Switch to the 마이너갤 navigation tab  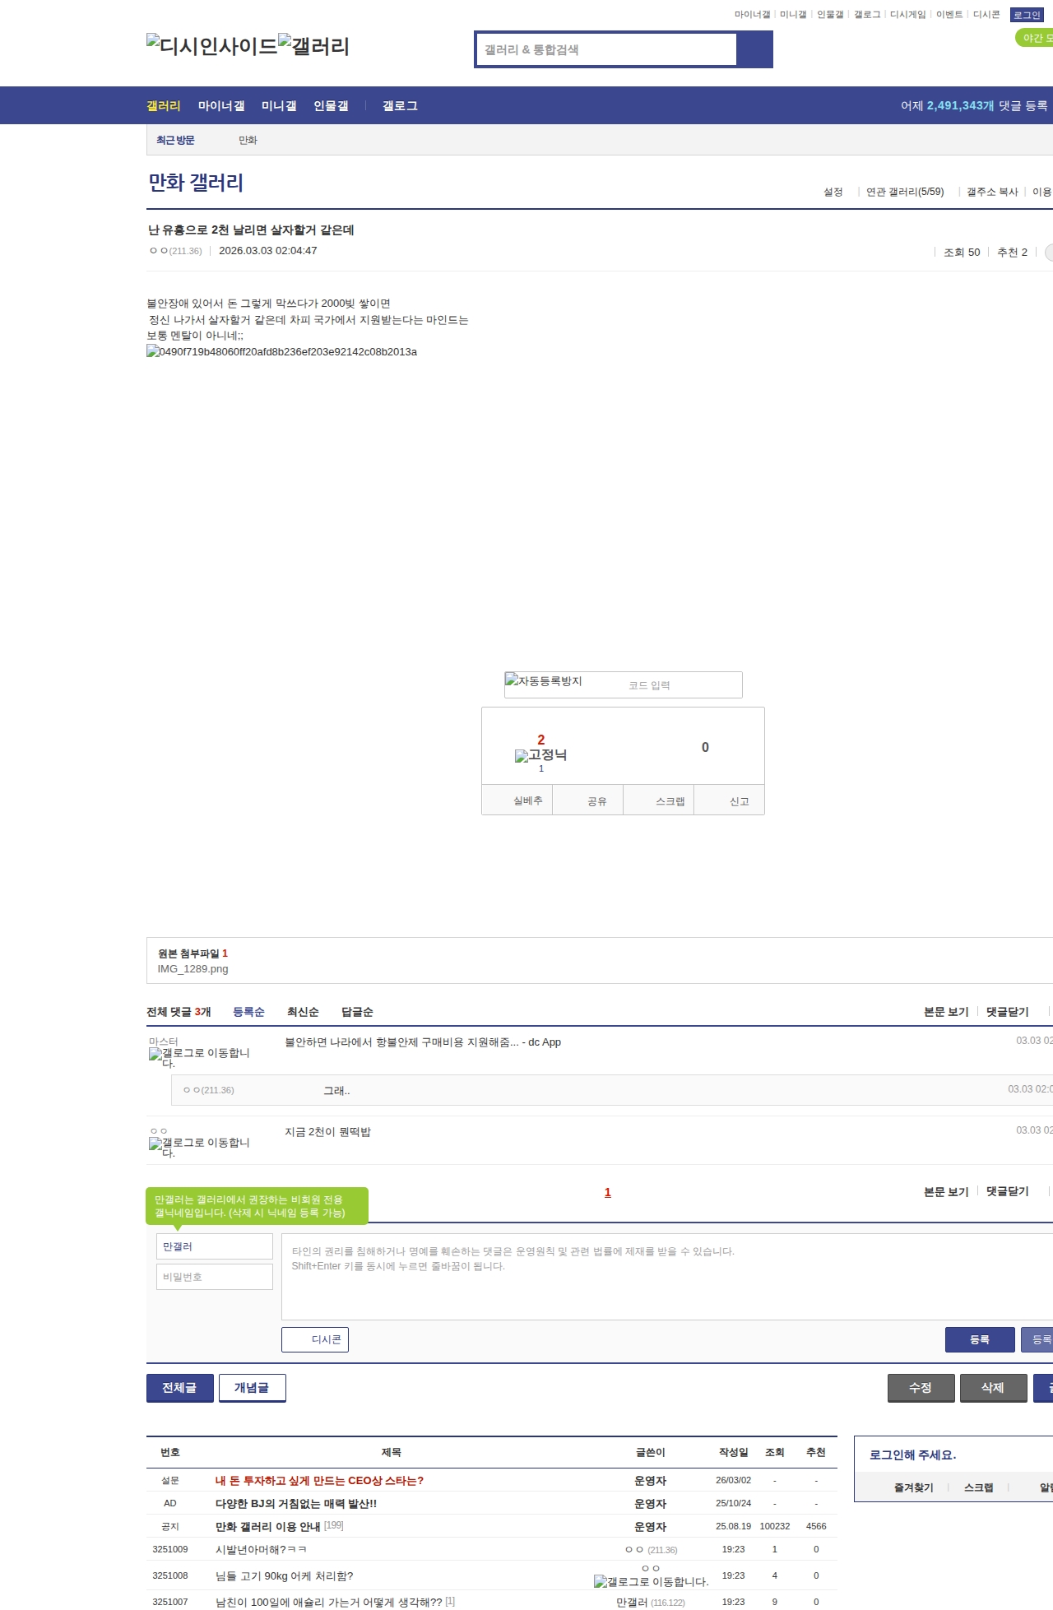pos(220,106)
